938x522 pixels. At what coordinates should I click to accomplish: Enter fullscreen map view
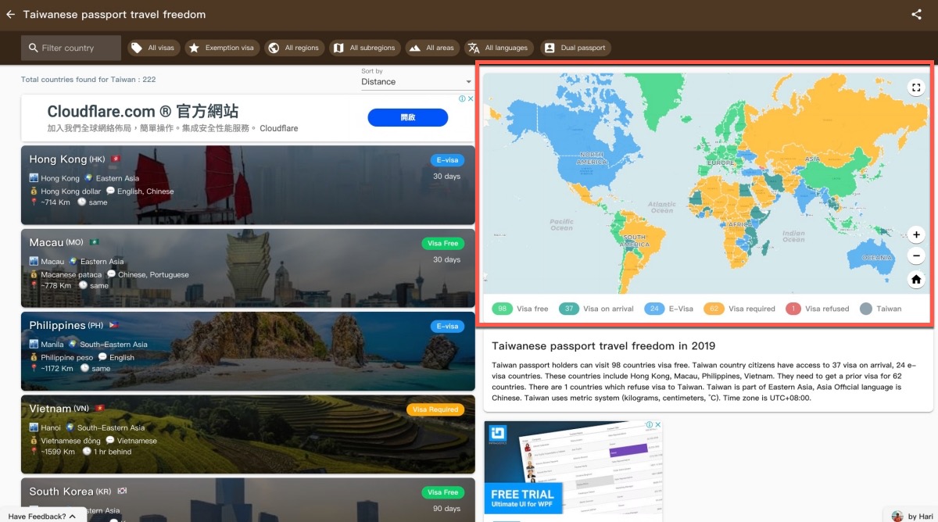[916, 88]
